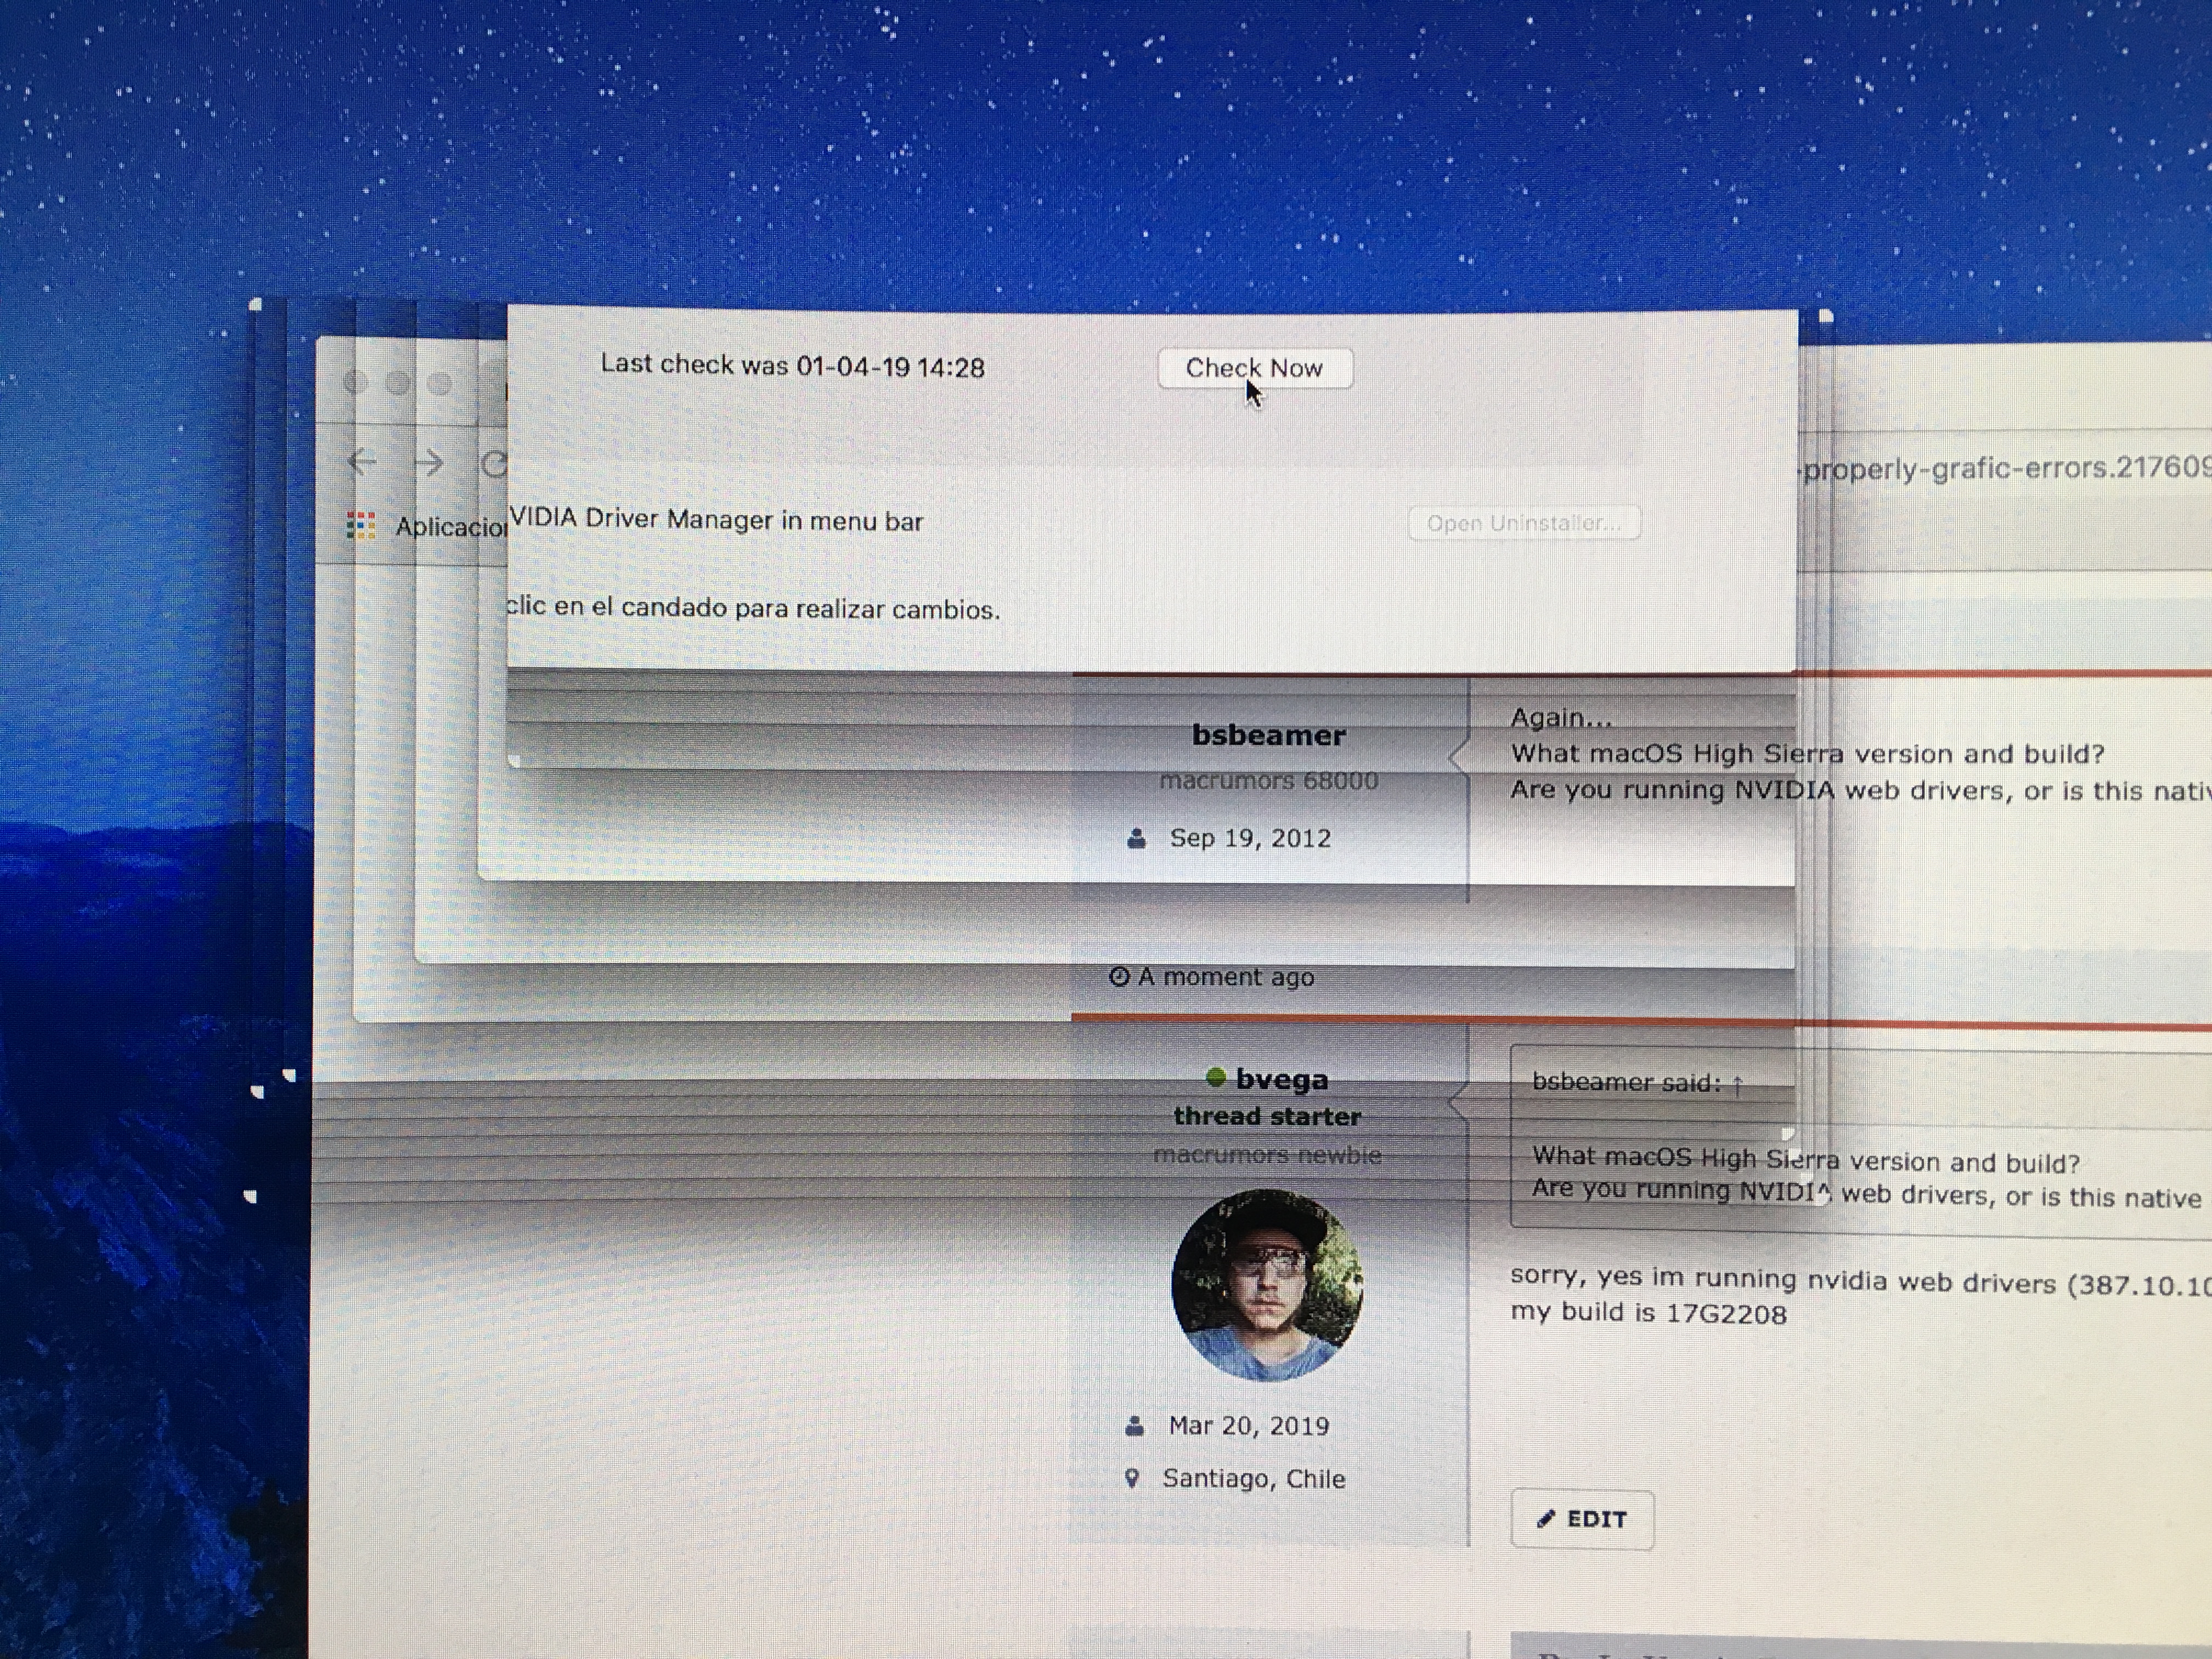Click the arrow after 'bsbeamer said:'
2212x1659 pixels.
pos(1738,1084)
